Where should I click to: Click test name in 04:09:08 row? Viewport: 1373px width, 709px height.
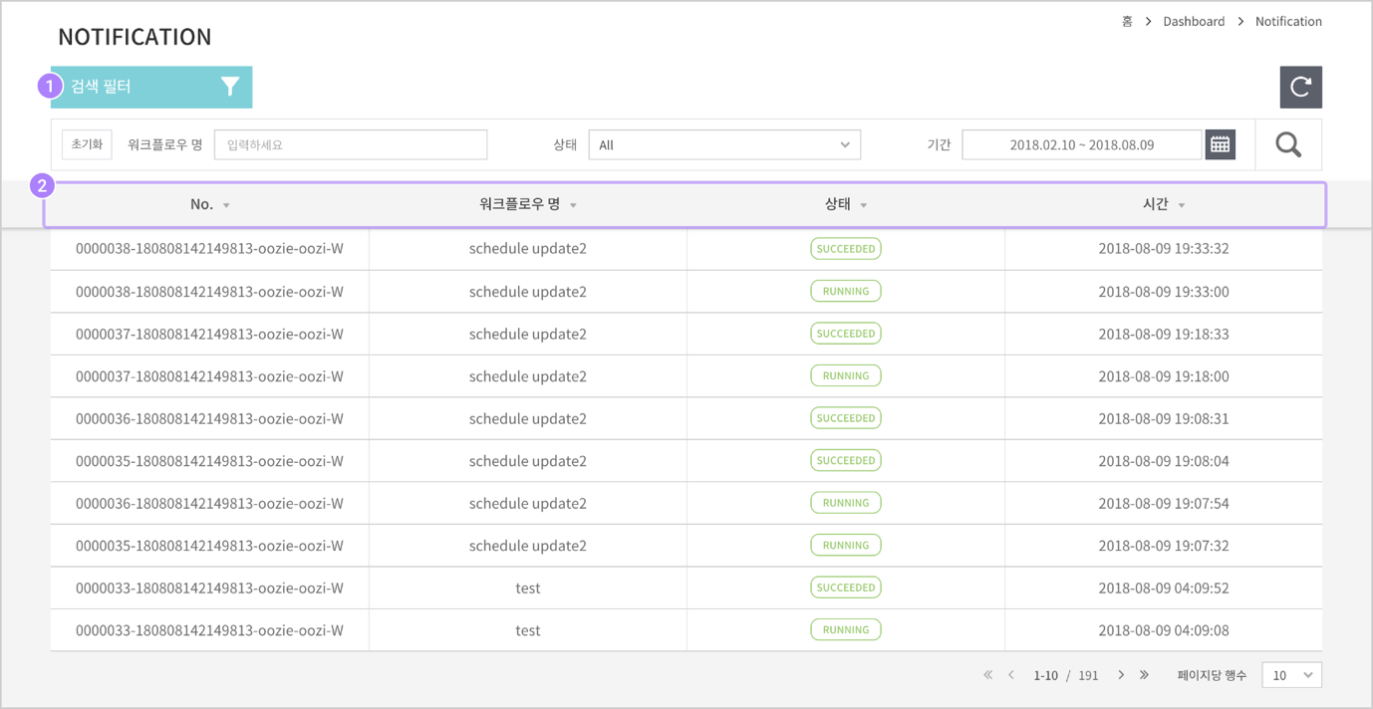click(528, 630)
